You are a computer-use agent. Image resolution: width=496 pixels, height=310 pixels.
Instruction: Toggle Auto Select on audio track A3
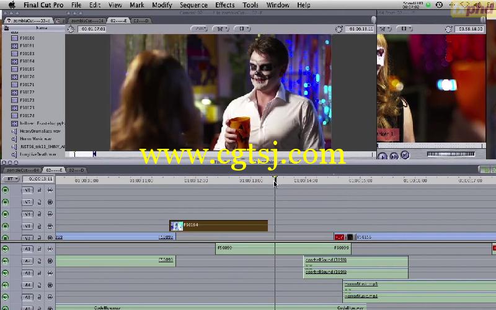50,273
